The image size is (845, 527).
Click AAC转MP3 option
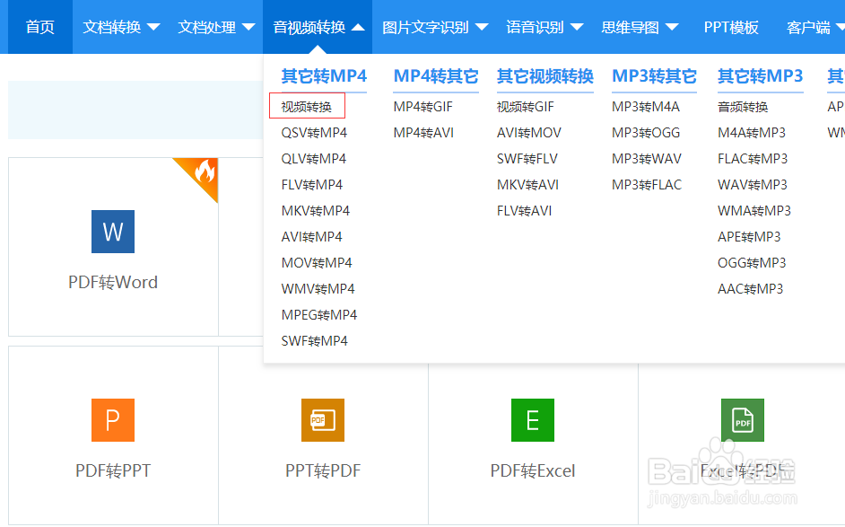(x=751, y=289)
